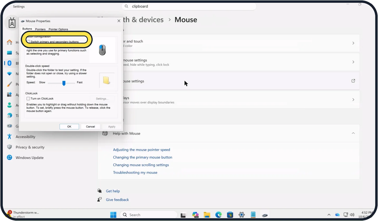This screenshot has height=221, width=378.
Task: Open the Home section icon in Settings sidebar
Action: pyautogui.click(x=9, y=42)
